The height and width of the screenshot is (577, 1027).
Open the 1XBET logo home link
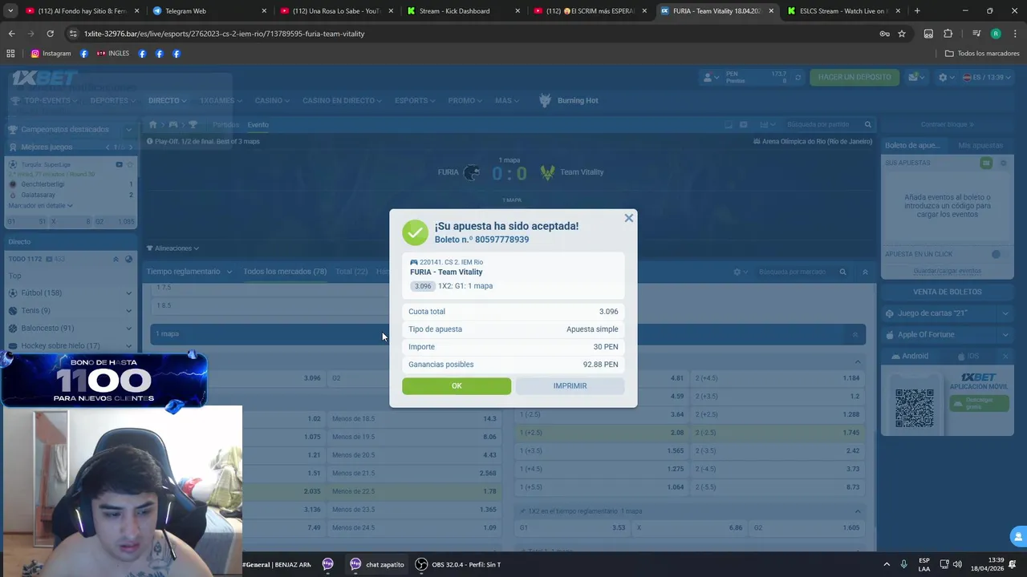pos(45,78)
